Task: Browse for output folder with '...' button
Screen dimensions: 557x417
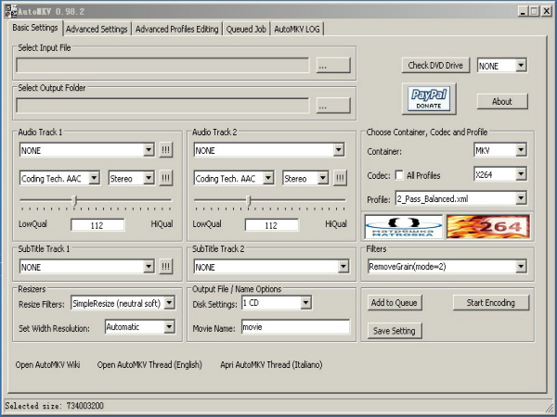Action: pyautogui.click(x=333, y=106)
